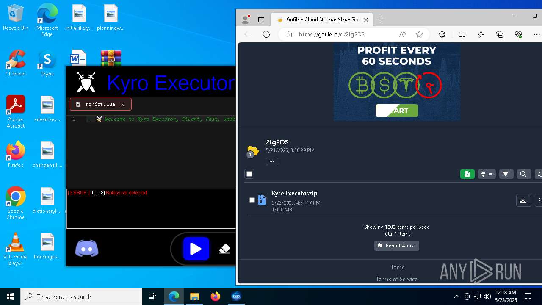Select the planningw... desktop file
This screenshot has width=542, height=305.
tap(111, 18)
